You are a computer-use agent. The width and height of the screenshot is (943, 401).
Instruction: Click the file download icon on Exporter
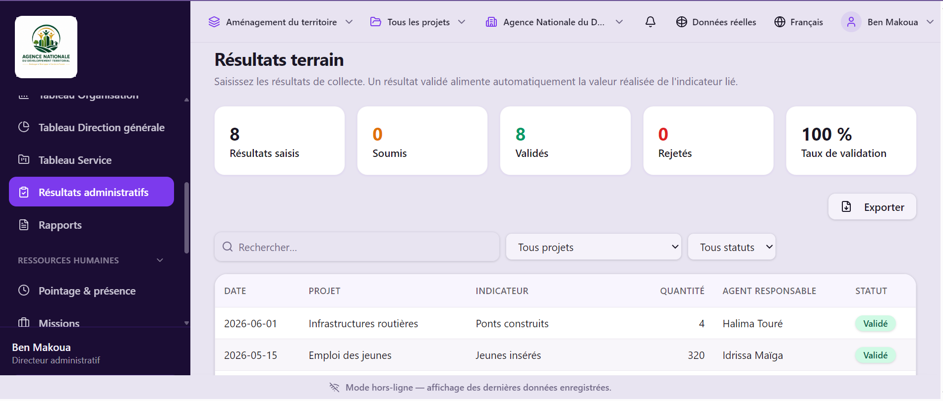846,206
